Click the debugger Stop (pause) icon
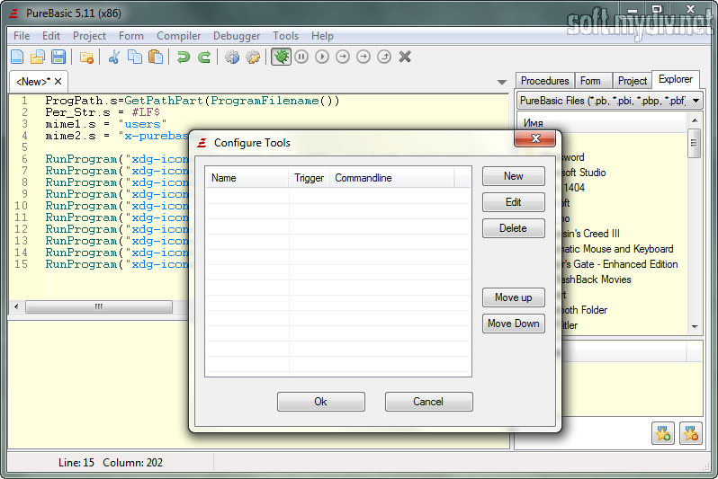Viewport: 718px width, 479px height. [301, 57]
